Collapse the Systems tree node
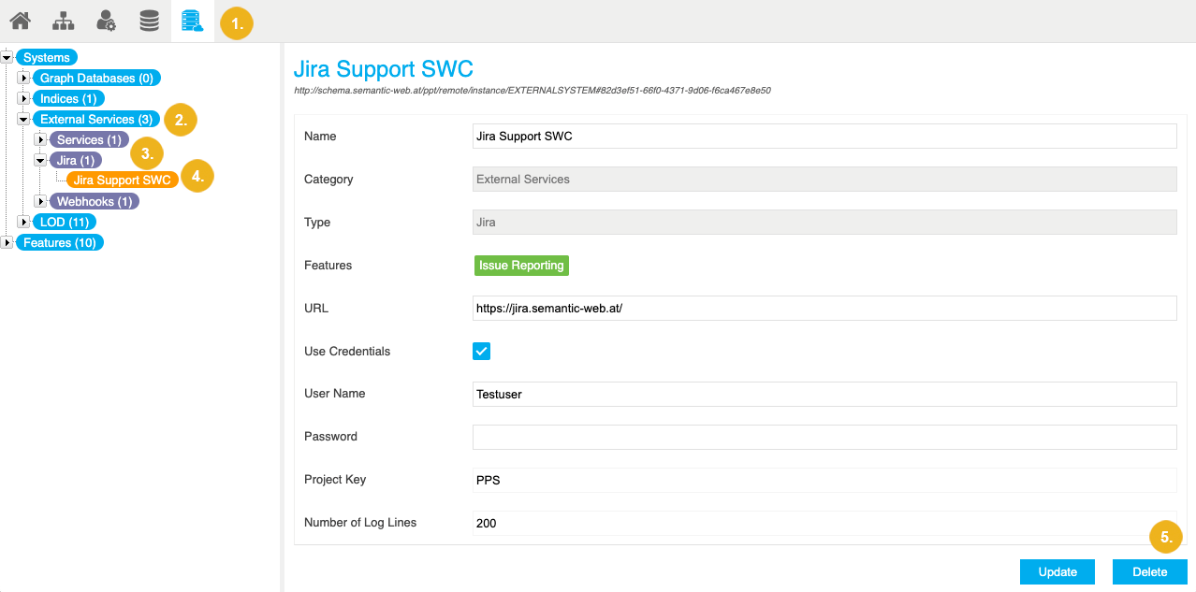 tap(7, 57)
